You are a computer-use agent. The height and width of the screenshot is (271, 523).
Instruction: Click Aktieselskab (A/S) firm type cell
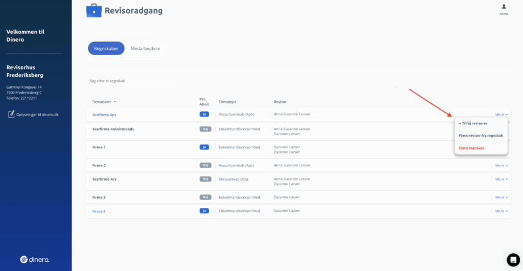[234, 179]
